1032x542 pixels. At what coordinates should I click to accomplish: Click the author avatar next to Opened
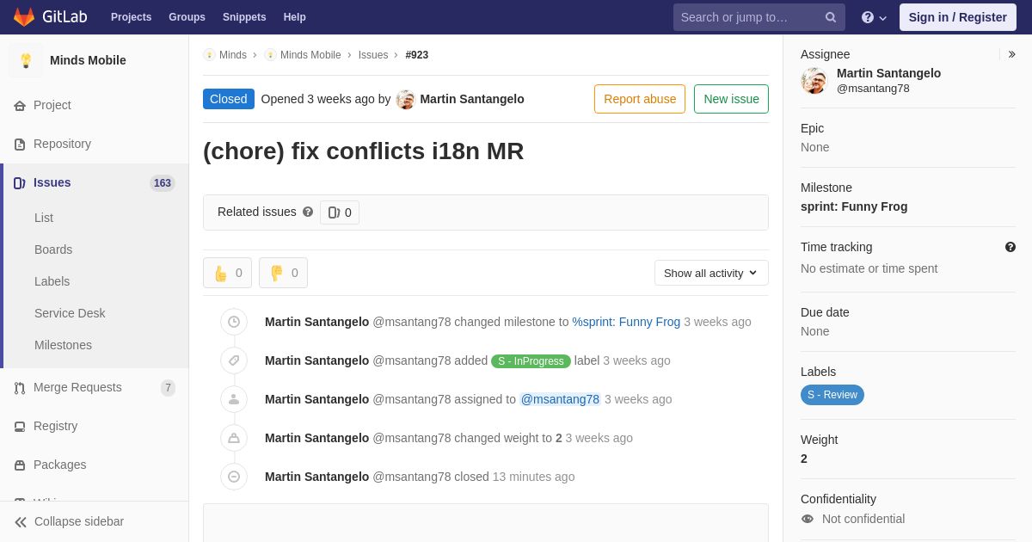pos(406,99)
